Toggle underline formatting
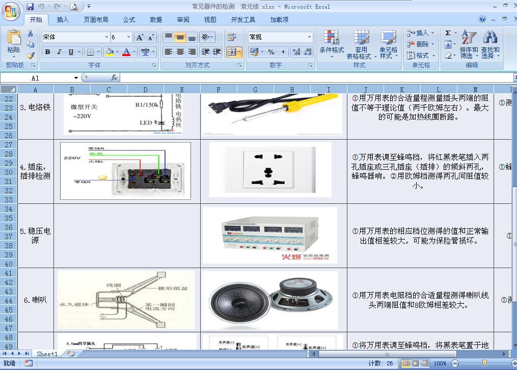517x370 pixels. tap(71, 52)
